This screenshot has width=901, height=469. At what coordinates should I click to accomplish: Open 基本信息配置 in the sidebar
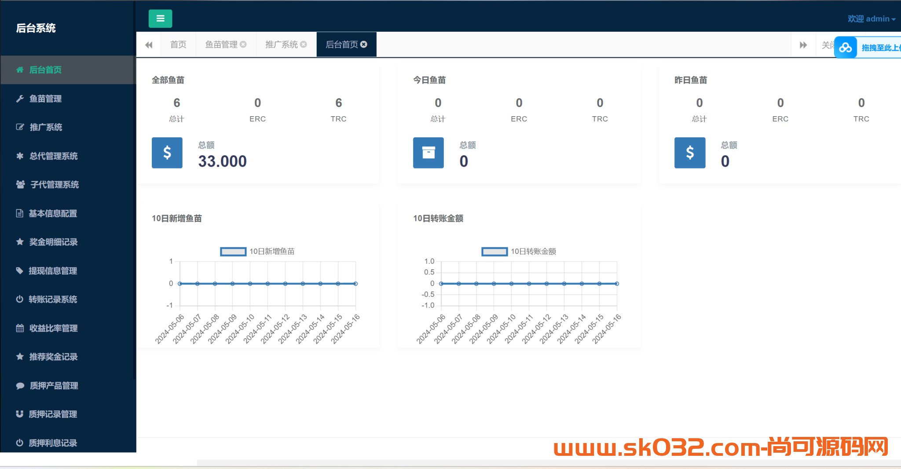pyautogui.click(x=68, y=213)
